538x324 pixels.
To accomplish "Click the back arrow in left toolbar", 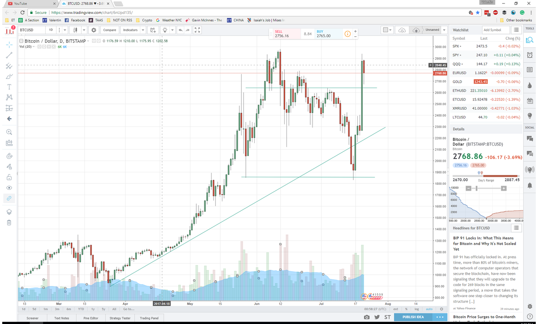I will coord(9,119).
